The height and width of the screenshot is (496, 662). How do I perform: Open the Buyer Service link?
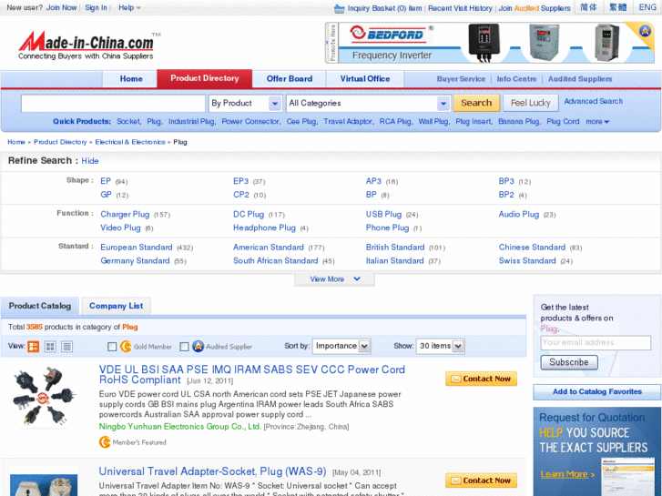point(461,79)
